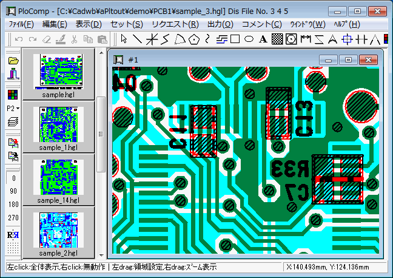The height and width of the screenshot is (278, 393).
Task: Click the X/Y coordinate readout in status bar
Action: point(327,267)
